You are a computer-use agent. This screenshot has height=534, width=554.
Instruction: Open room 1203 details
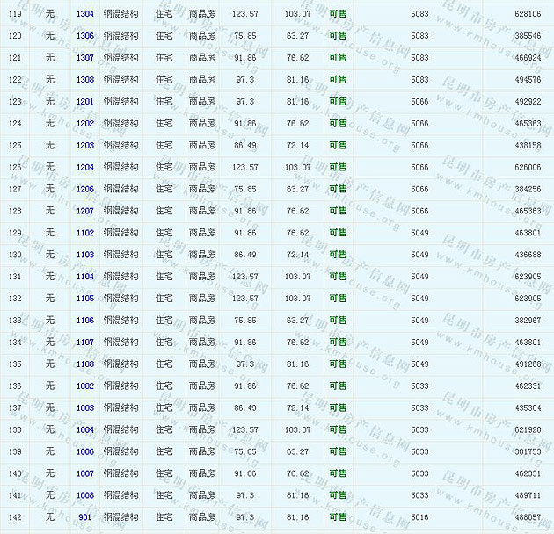85,145
